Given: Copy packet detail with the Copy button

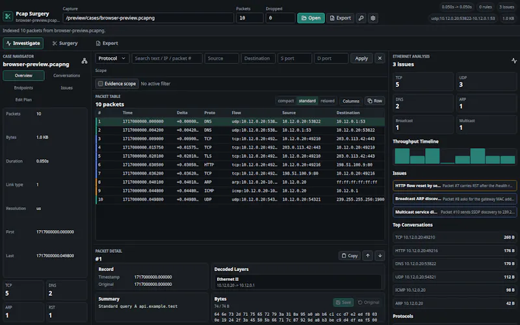Looking at the screenshot, I should [350, 255].
